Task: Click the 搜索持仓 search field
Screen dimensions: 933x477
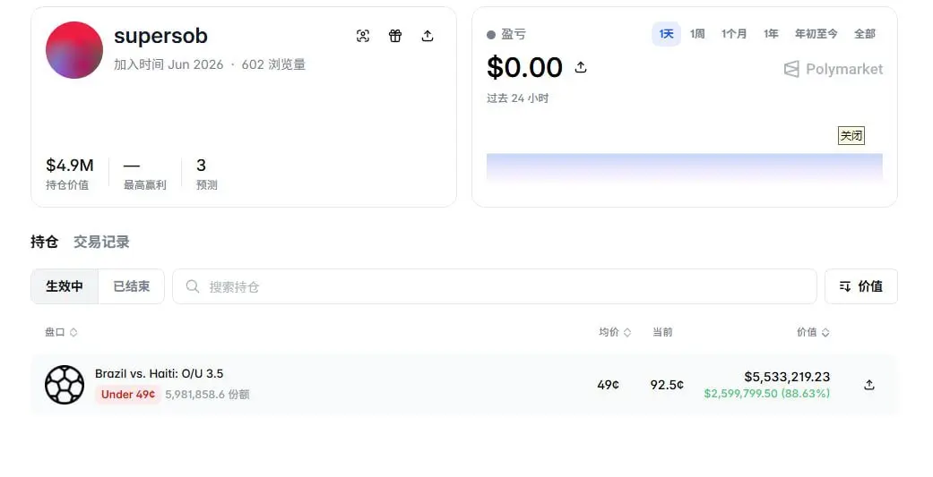Action: [x=495, y=286]
